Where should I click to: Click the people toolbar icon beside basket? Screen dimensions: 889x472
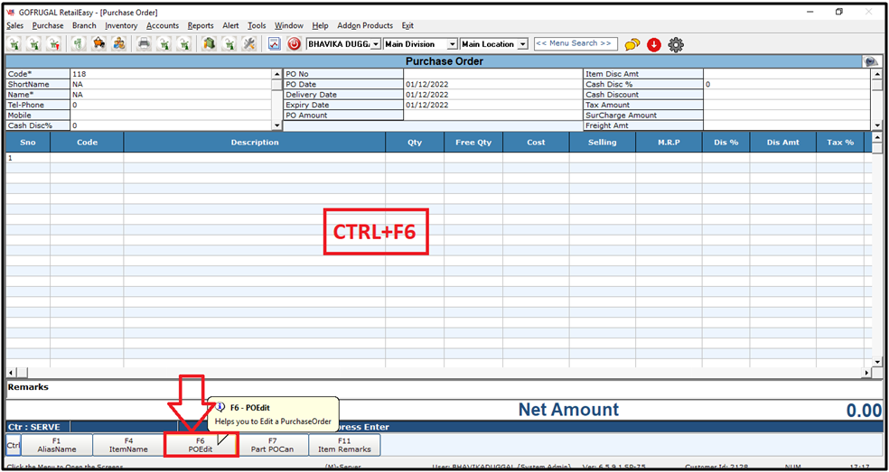pyautogui.click(x=118, y=43)
